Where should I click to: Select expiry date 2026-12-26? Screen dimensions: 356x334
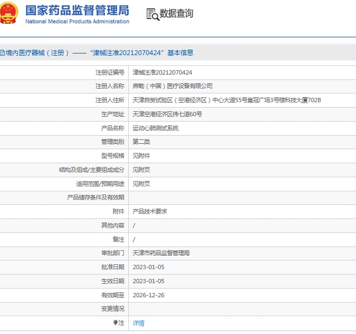pos(148,295)
